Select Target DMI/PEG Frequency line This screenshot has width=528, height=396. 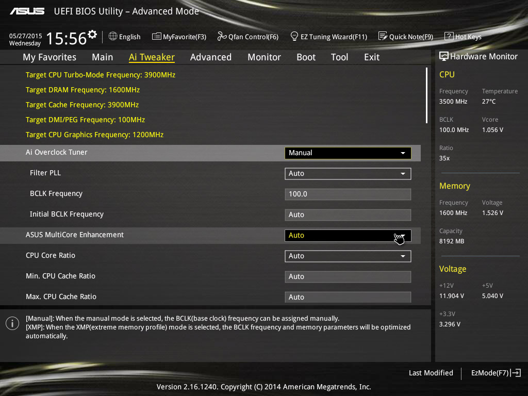click(x=85, y=120)
